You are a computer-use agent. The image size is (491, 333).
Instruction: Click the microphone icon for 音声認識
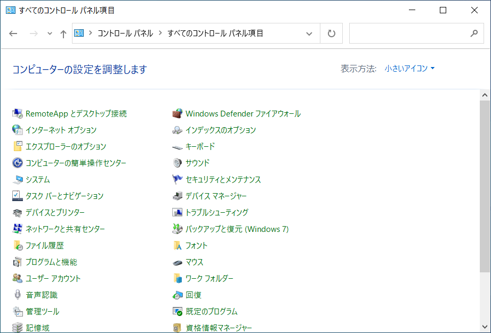coord(18,295)
